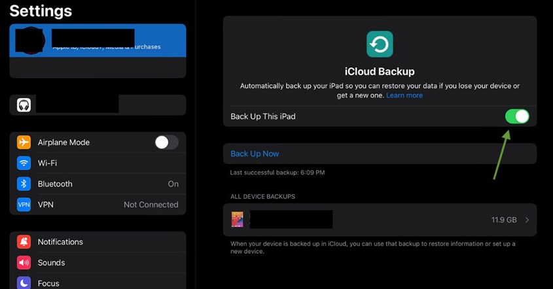The width and height of the screenshot is (553, 289).
Task: Click the headphones device icon
Action: click(24, 105)
